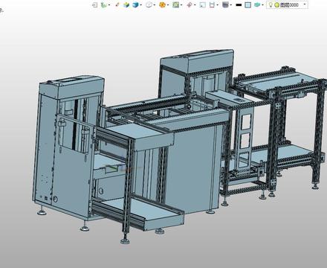Expand dropdown arrow beside blue cube icon
Screen dimensions: 327x268
pyautogui.click(x=141, y=5)
